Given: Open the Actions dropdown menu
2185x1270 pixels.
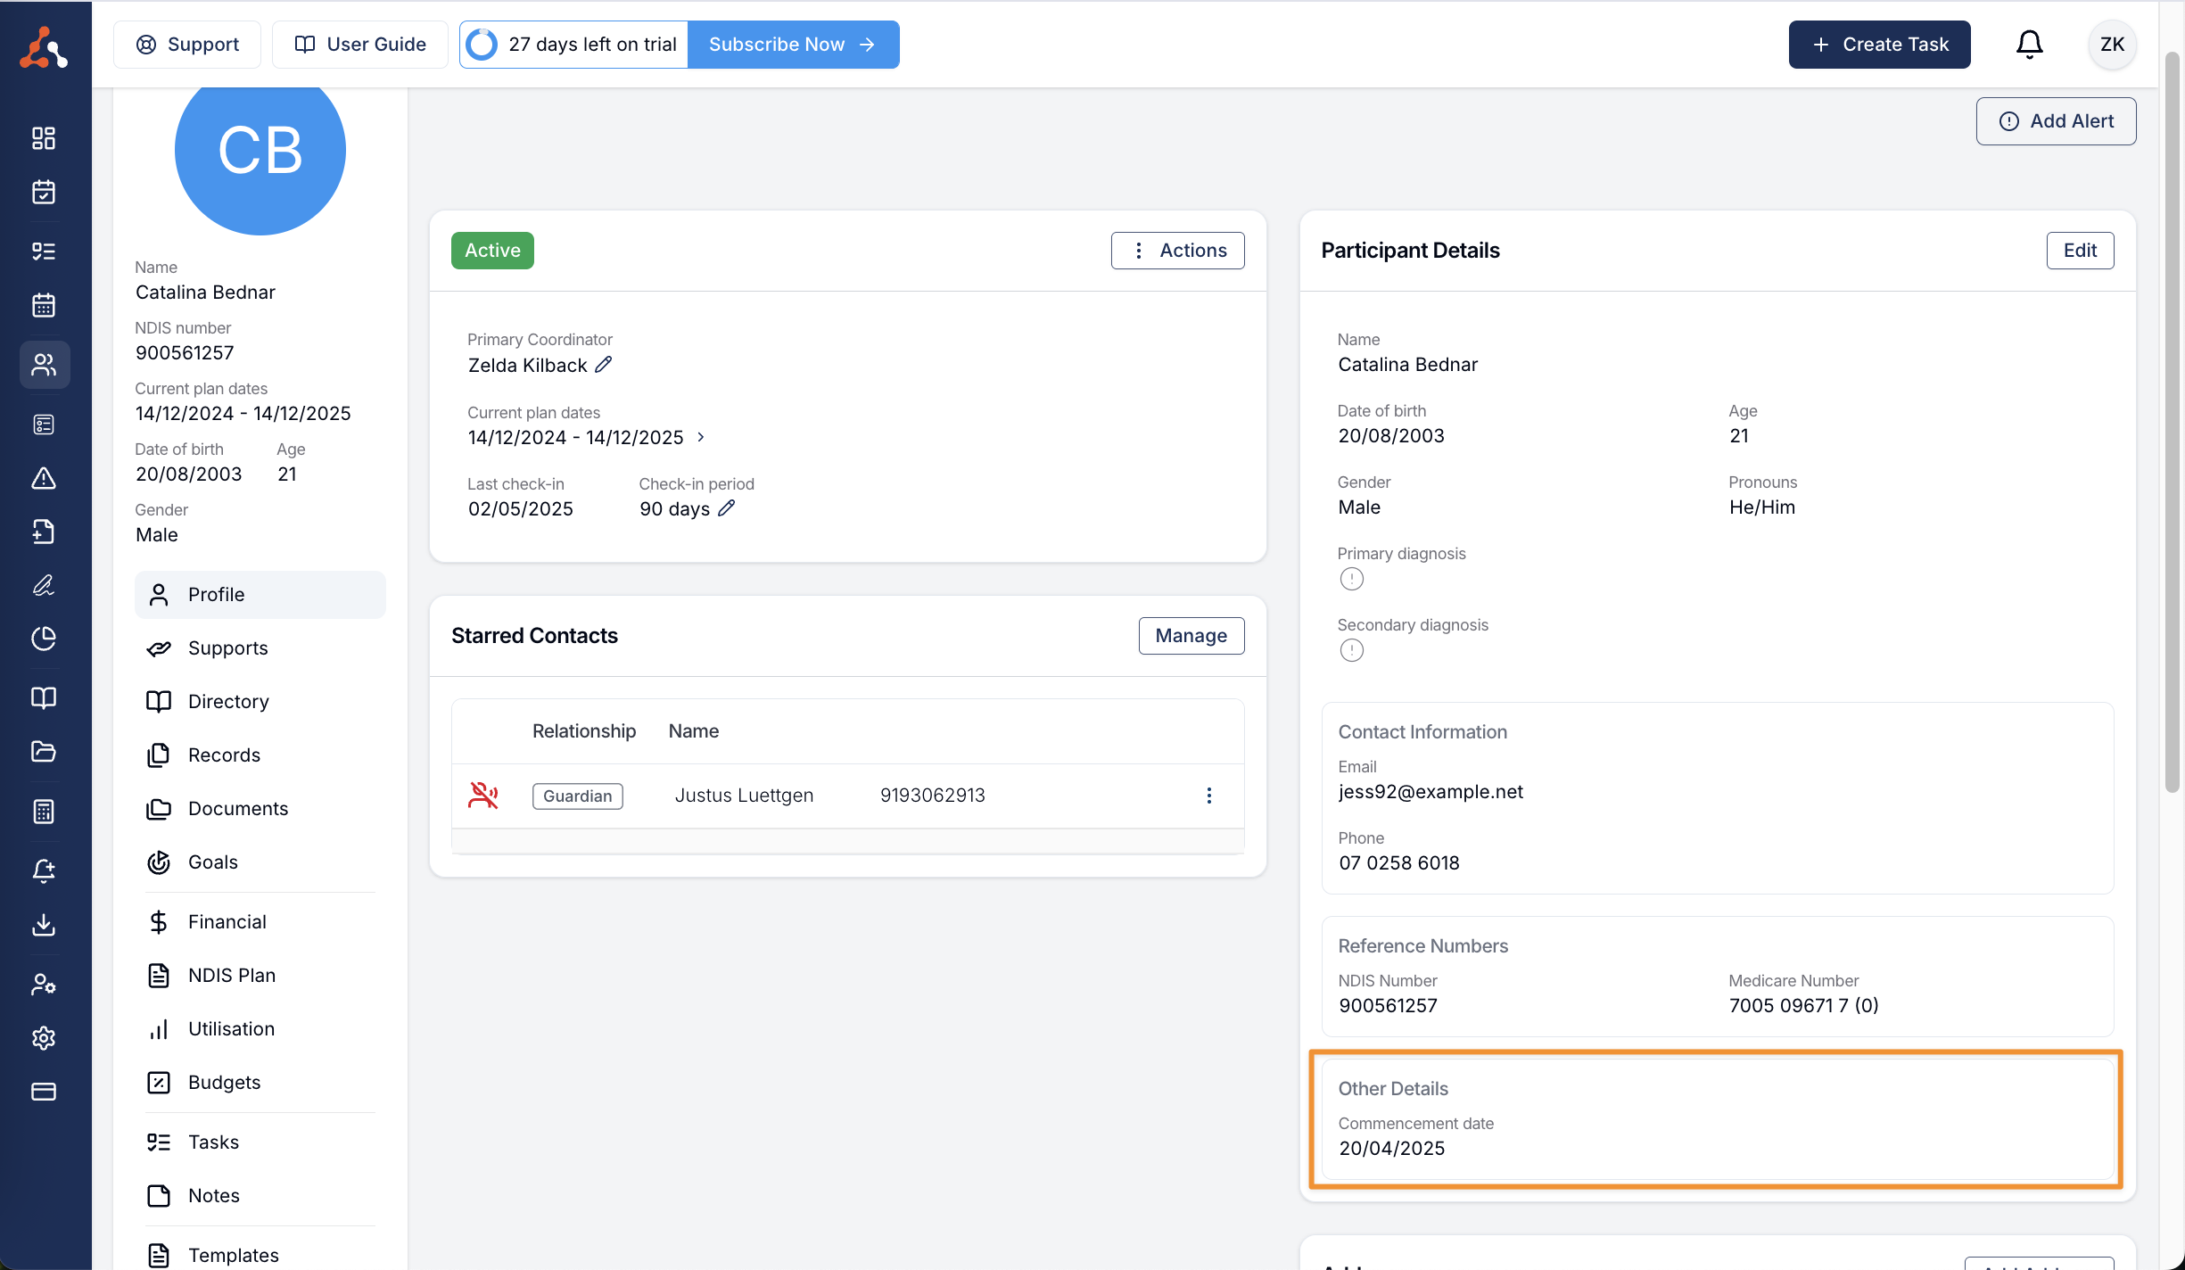Looking at the screenshot, I should tap(1177, 251).
